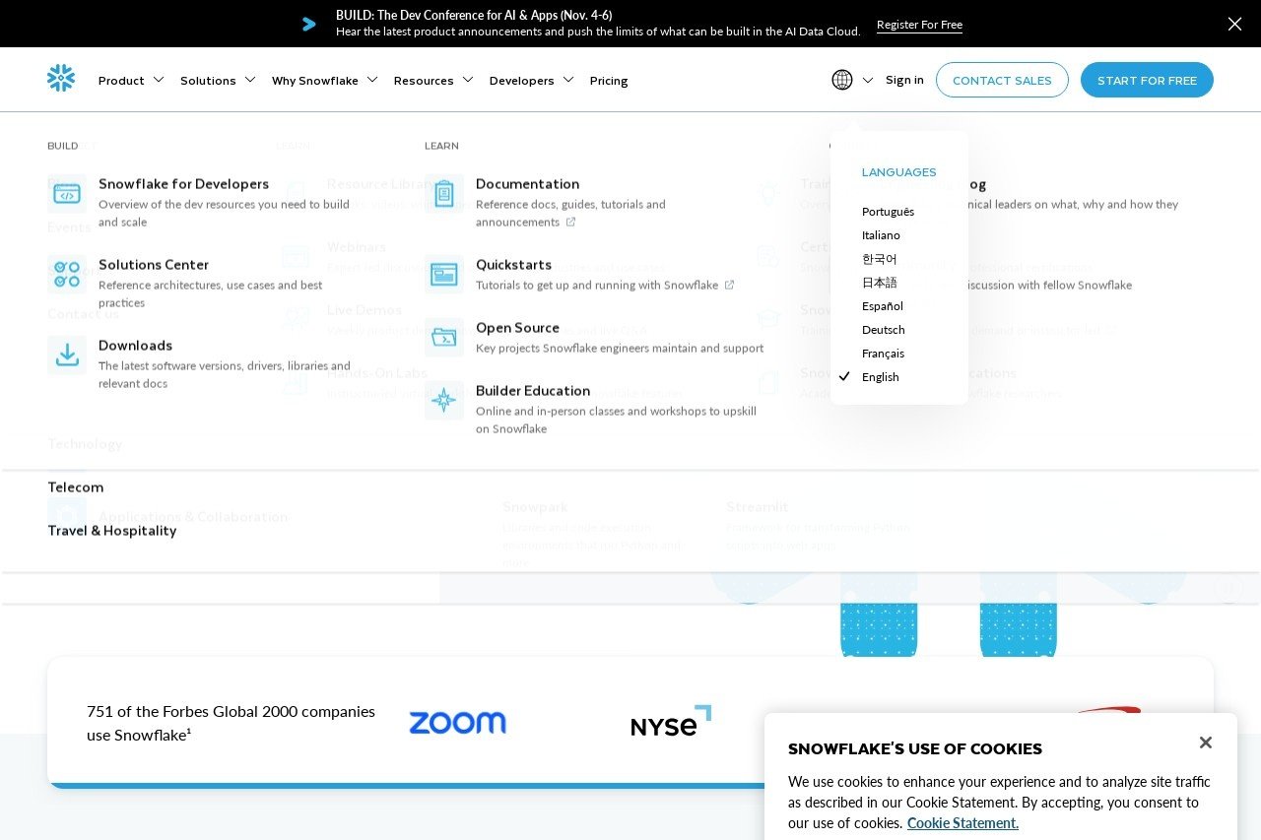Viewport: 1261px width, 840px height.
Task: Toggle the language dropdown chevron
Action: pos(868,81)
